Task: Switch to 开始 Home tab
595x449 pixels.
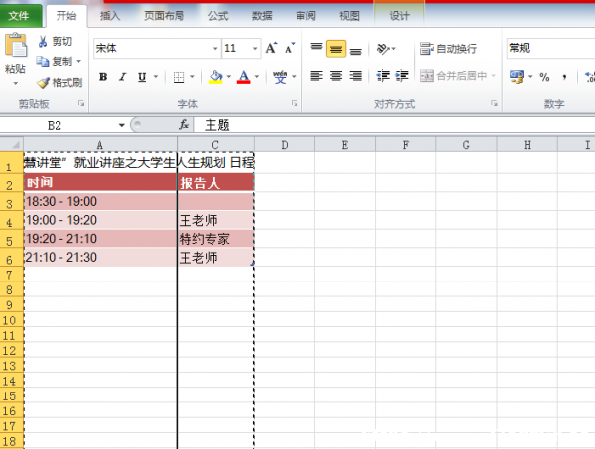Action: pyautogui.click(x=66, y=16)
